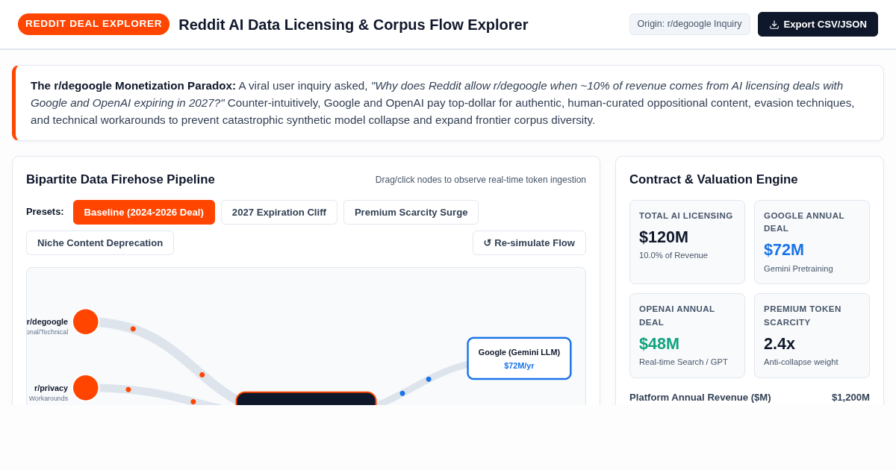Click the Export CSV/JSON button

click(x=818, y=24)
